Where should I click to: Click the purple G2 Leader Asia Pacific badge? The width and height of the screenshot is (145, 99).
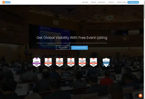click(x=37, y=62)
